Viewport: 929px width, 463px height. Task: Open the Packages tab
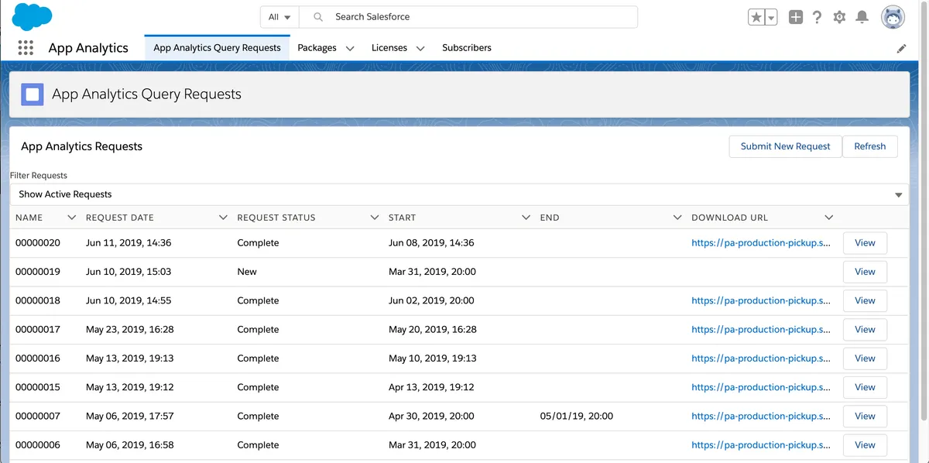tap(317, 48)
